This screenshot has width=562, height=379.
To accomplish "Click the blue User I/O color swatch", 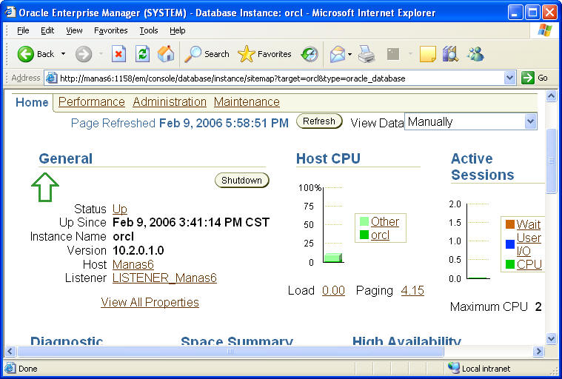I will point(510,244).
